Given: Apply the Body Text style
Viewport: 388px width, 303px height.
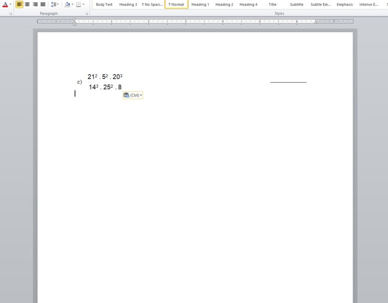Looking at the screenshot, I should pos(104,4).
